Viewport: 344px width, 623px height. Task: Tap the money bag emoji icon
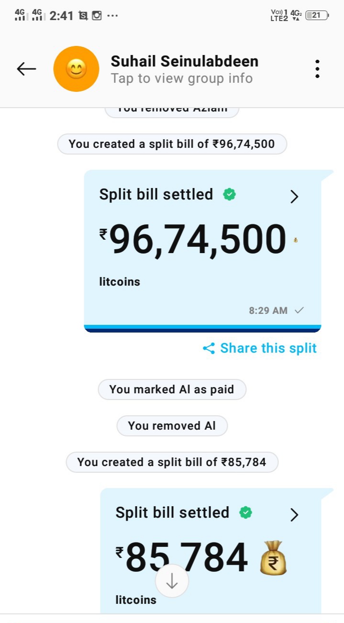273,558
